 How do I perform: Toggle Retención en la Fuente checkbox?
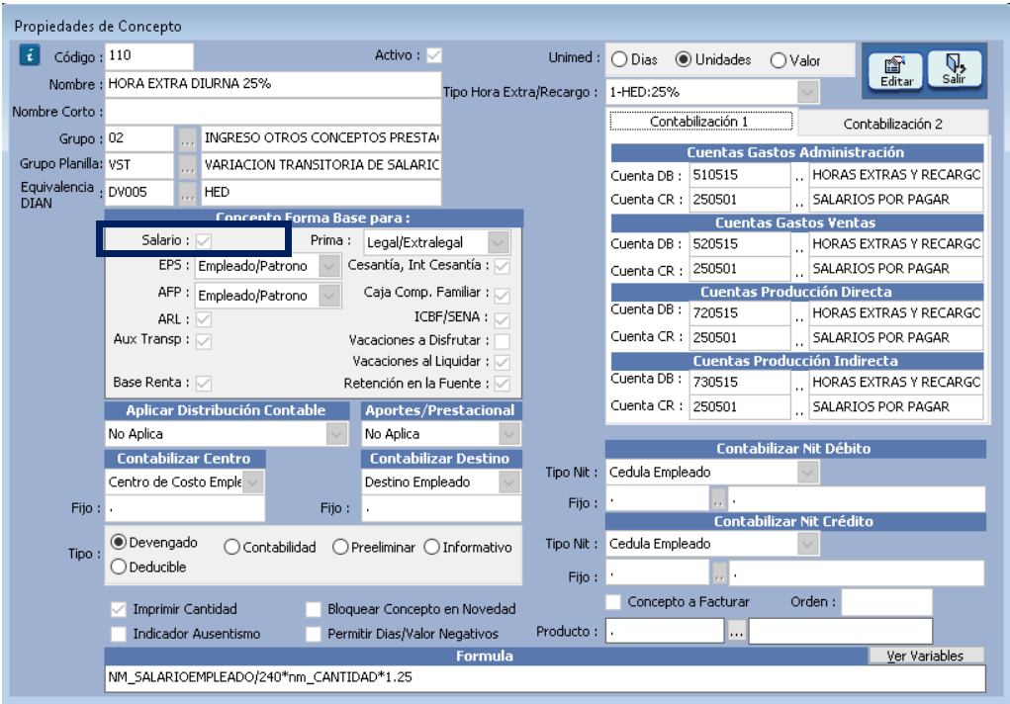[x=503, y=384]
